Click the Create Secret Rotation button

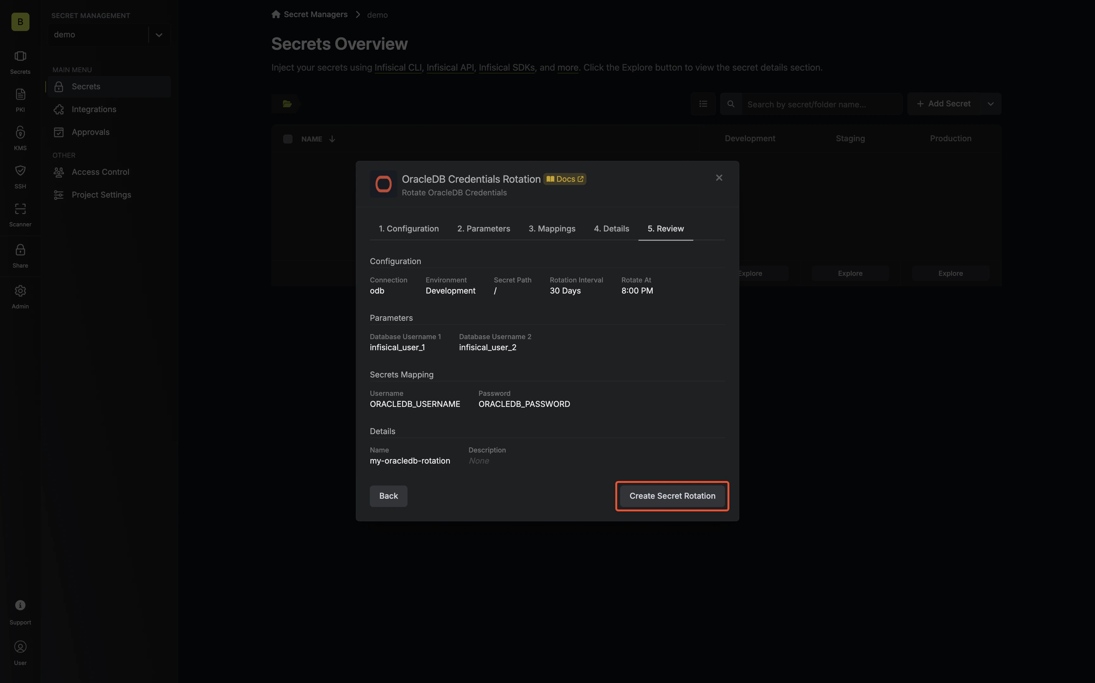pyautogui.click(x=672, y=496)
